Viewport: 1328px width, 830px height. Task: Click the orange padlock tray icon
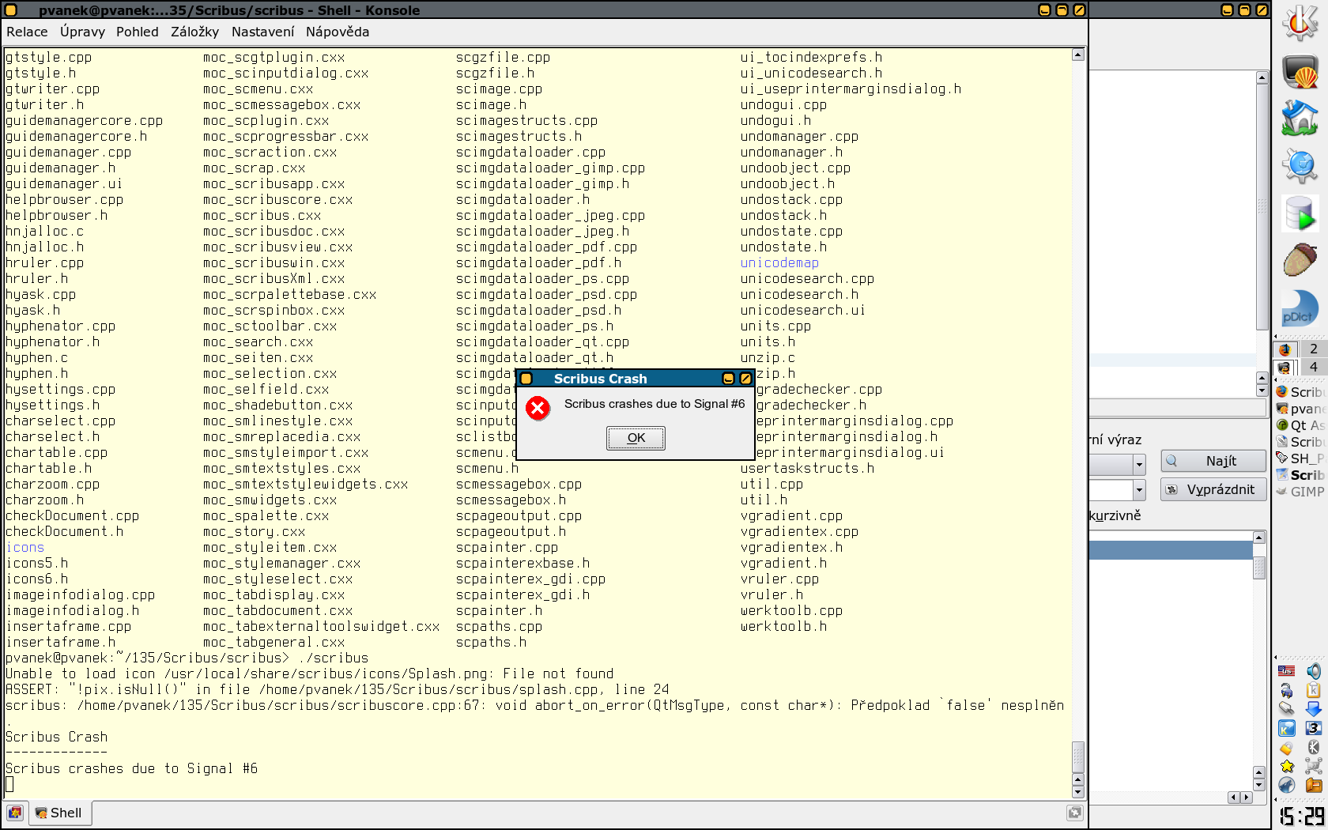click(x=1287, y=747)
